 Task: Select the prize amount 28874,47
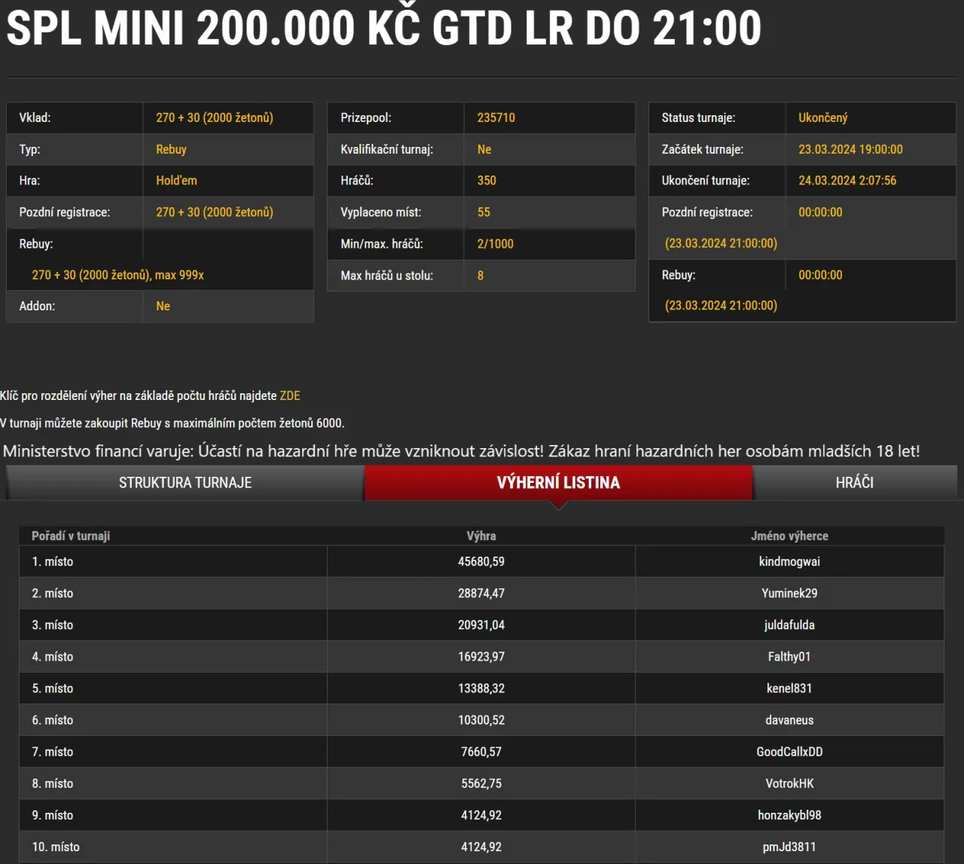pyautogui.click(x=481, y=594)
